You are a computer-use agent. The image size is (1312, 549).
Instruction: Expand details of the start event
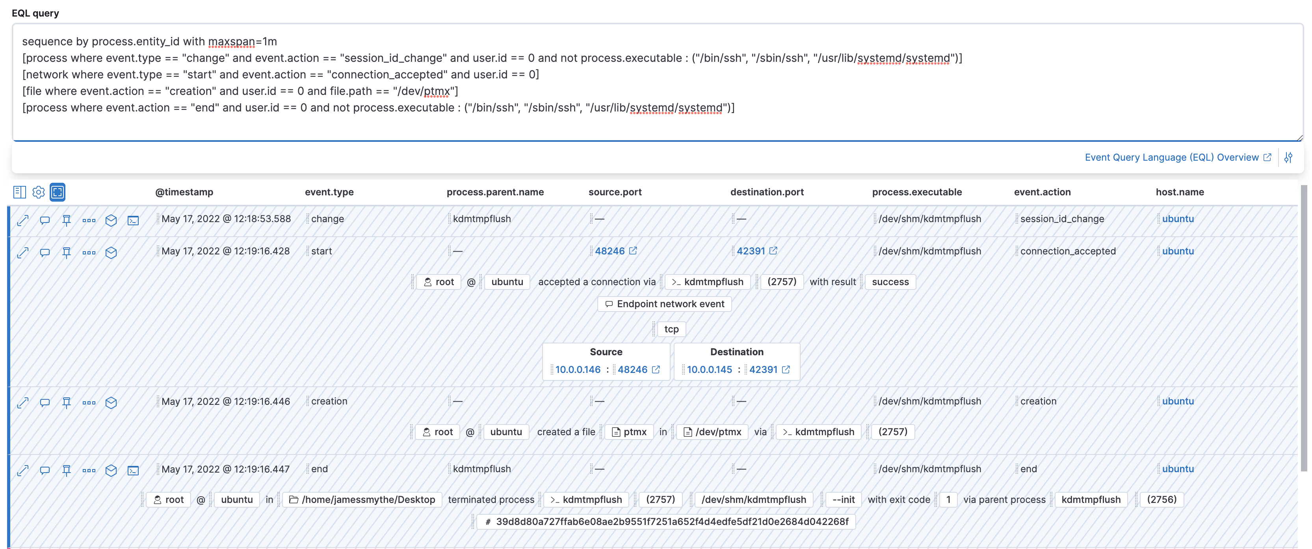[23, 252]
